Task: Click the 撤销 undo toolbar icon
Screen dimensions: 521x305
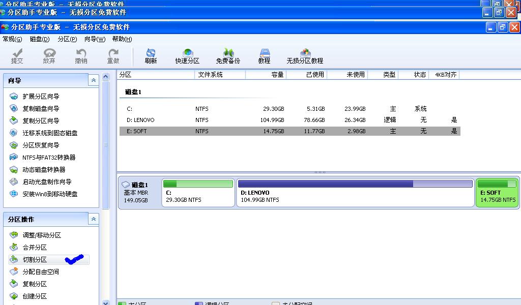Action: 81,56
